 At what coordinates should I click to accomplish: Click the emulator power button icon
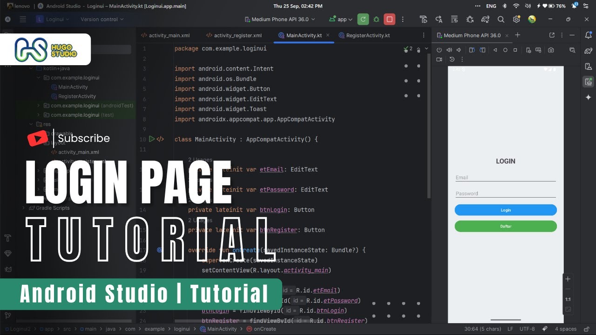[439, 50]
